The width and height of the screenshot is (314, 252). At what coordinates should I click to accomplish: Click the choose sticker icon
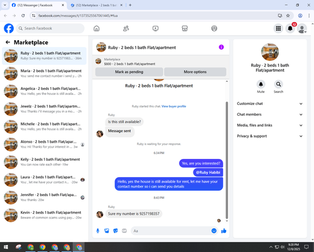116,231
